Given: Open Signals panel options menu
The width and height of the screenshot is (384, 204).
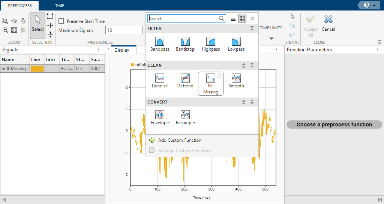Looking at the screenshot, I should [x=98, y=49].
